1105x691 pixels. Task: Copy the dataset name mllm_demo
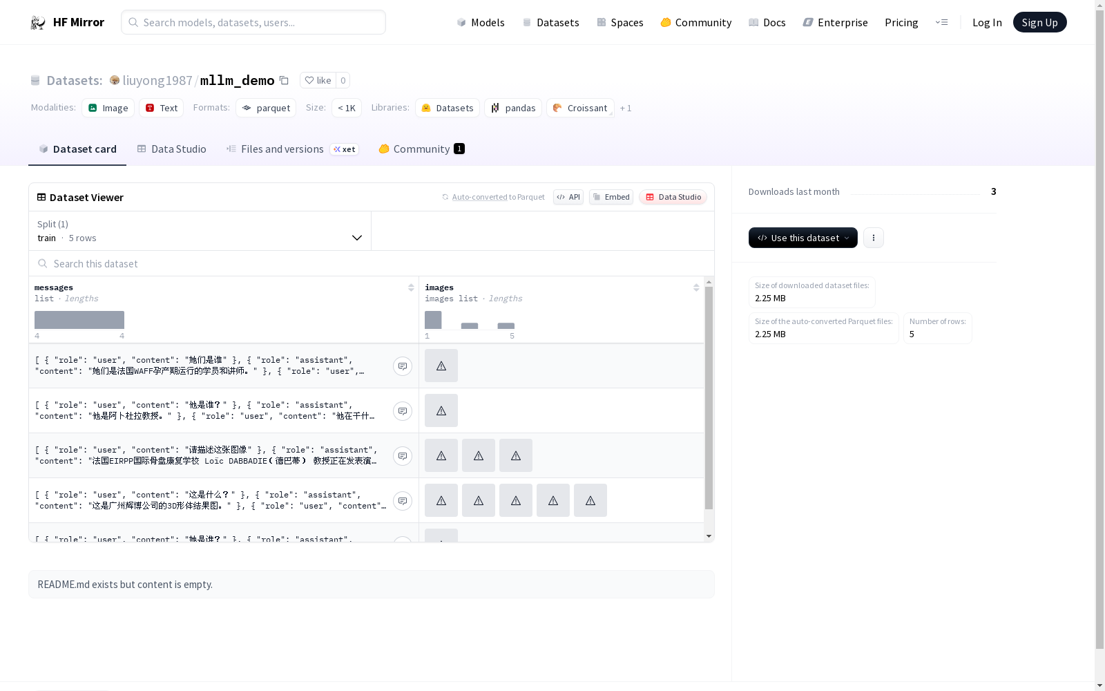pos(284,80)
